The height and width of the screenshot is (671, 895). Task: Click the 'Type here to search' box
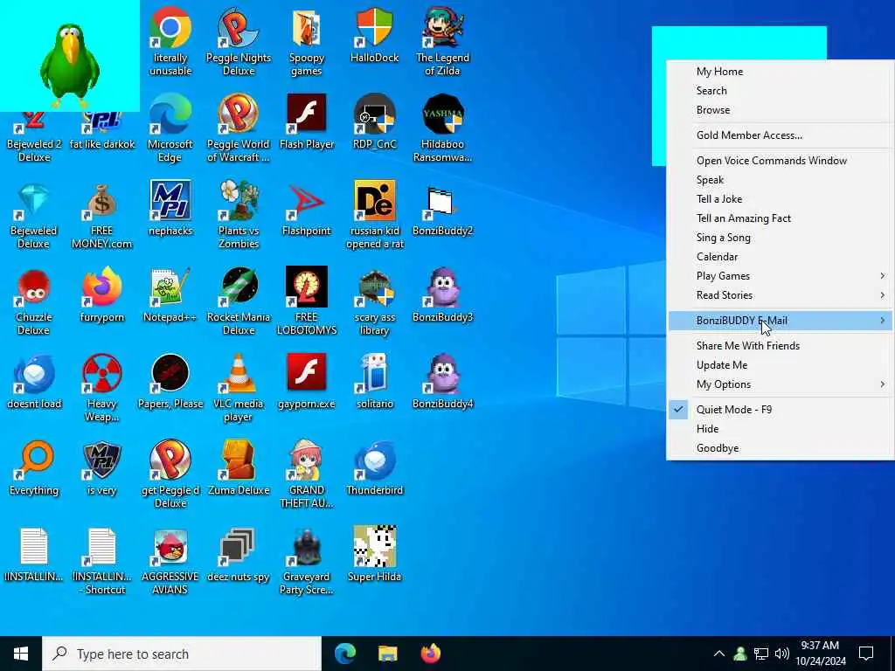[x=182, y=654]
